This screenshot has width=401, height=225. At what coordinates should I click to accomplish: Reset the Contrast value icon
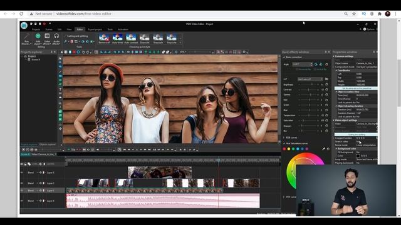point(326,89)
